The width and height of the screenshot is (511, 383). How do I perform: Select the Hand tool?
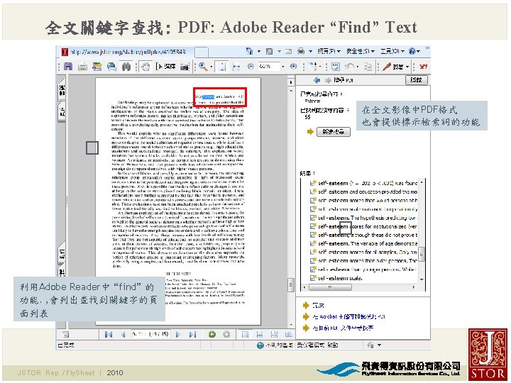[145, 67]
